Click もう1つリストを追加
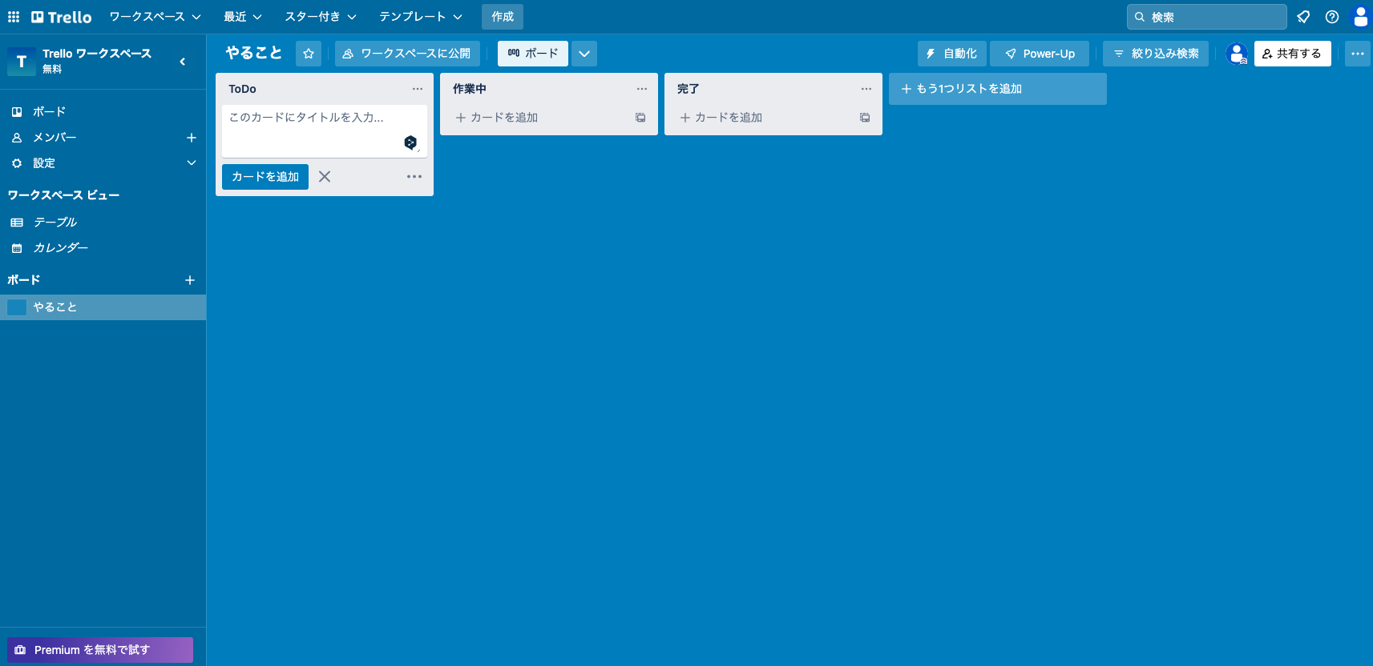 (x=998, y=89)
